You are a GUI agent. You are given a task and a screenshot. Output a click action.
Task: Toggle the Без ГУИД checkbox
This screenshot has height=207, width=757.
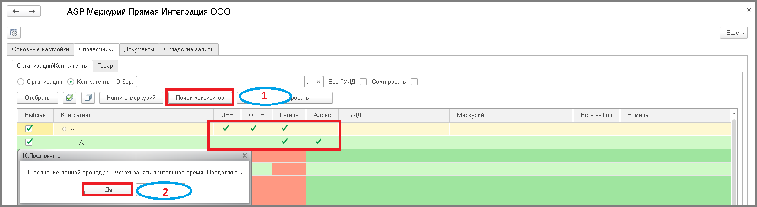pyautogui.click(x=363, y=82)
